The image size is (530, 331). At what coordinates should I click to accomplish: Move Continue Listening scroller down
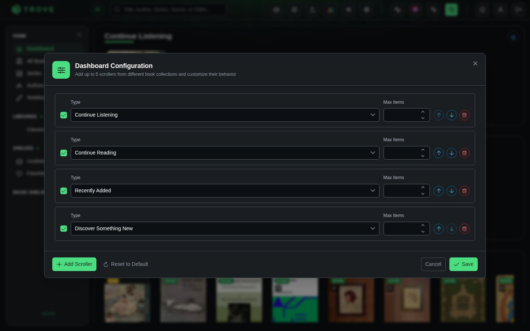click(x=452, y=115)
